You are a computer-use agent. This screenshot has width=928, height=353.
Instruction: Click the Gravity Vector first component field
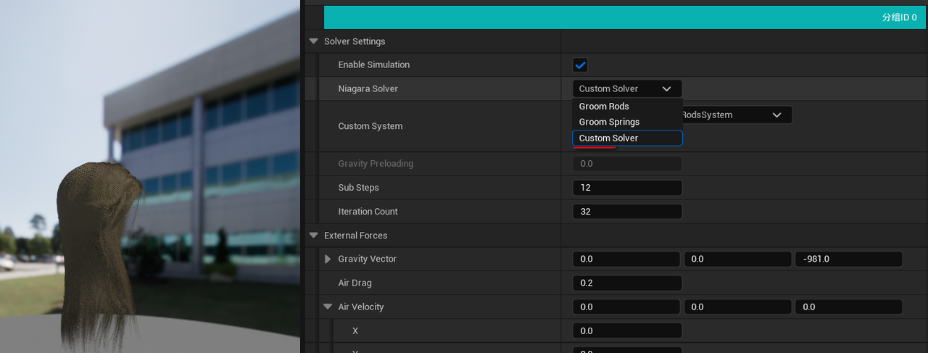(x=626, y=259)
